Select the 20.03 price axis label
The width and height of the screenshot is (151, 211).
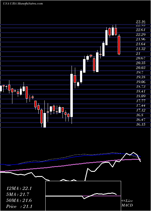(140, 68)
